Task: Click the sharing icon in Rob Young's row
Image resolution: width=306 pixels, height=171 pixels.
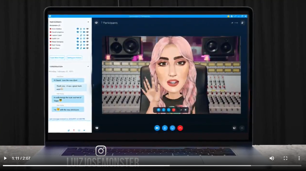Action: coord(88,45)
